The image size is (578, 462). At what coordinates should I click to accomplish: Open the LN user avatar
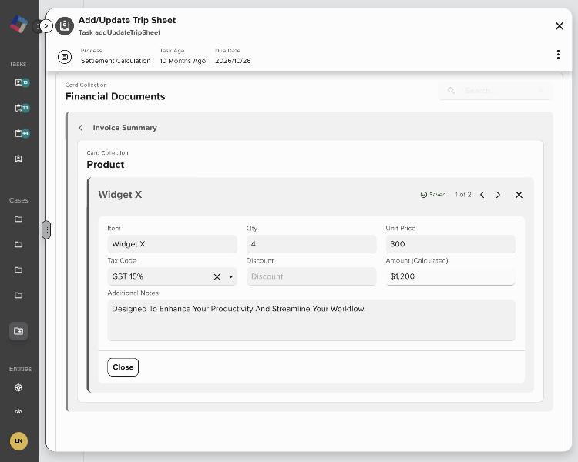coord(18,441)
